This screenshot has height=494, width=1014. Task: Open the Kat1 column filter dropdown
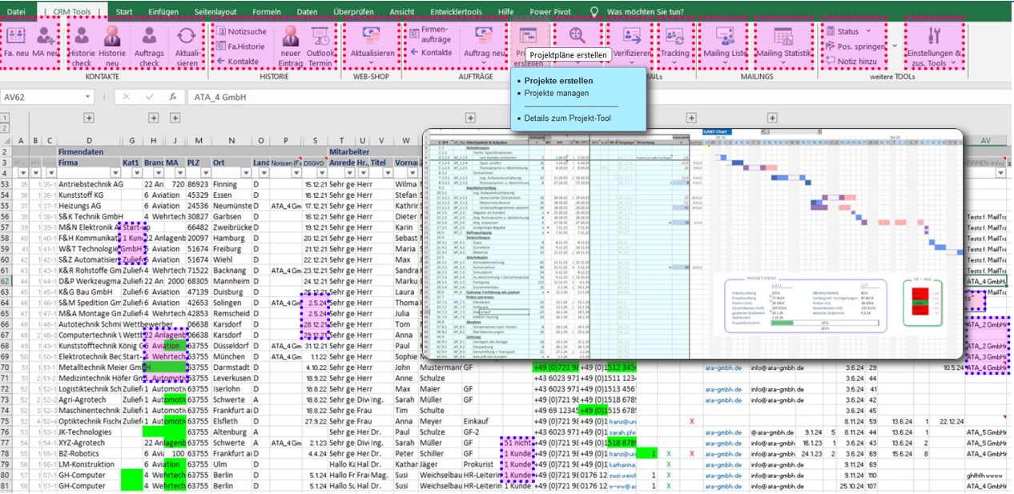click(x=136, y=173)
